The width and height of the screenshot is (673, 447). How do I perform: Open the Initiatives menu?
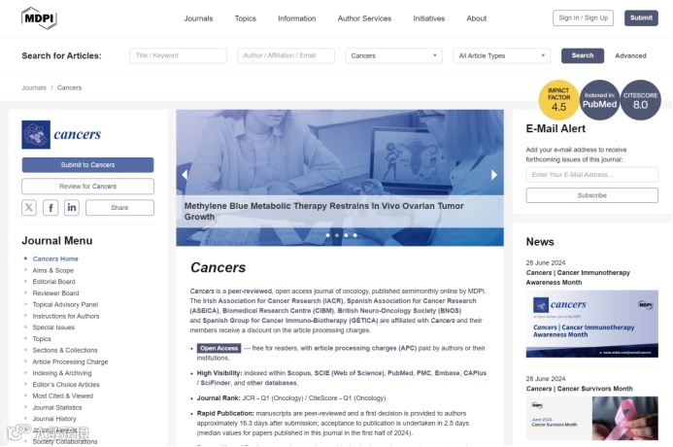pyautogui.click(x=429, y=18)
